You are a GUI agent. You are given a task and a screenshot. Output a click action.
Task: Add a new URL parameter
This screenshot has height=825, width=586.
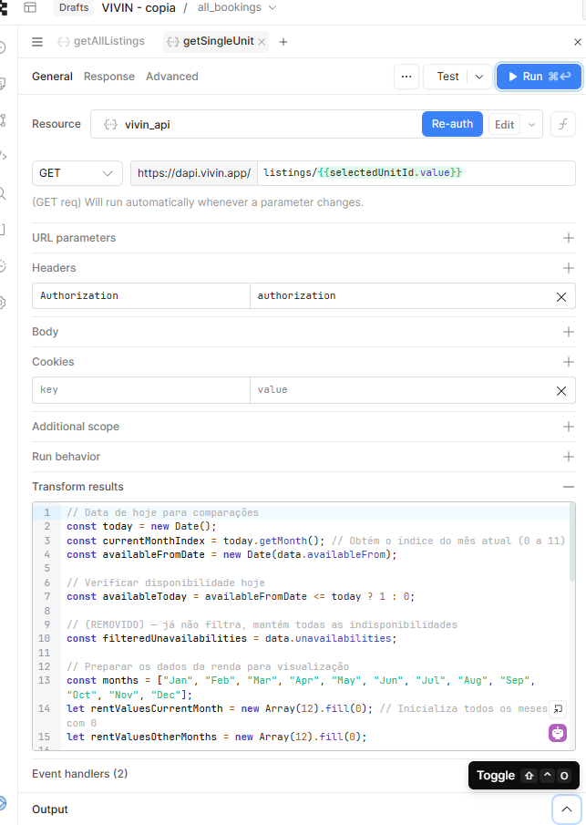[569, 238]
